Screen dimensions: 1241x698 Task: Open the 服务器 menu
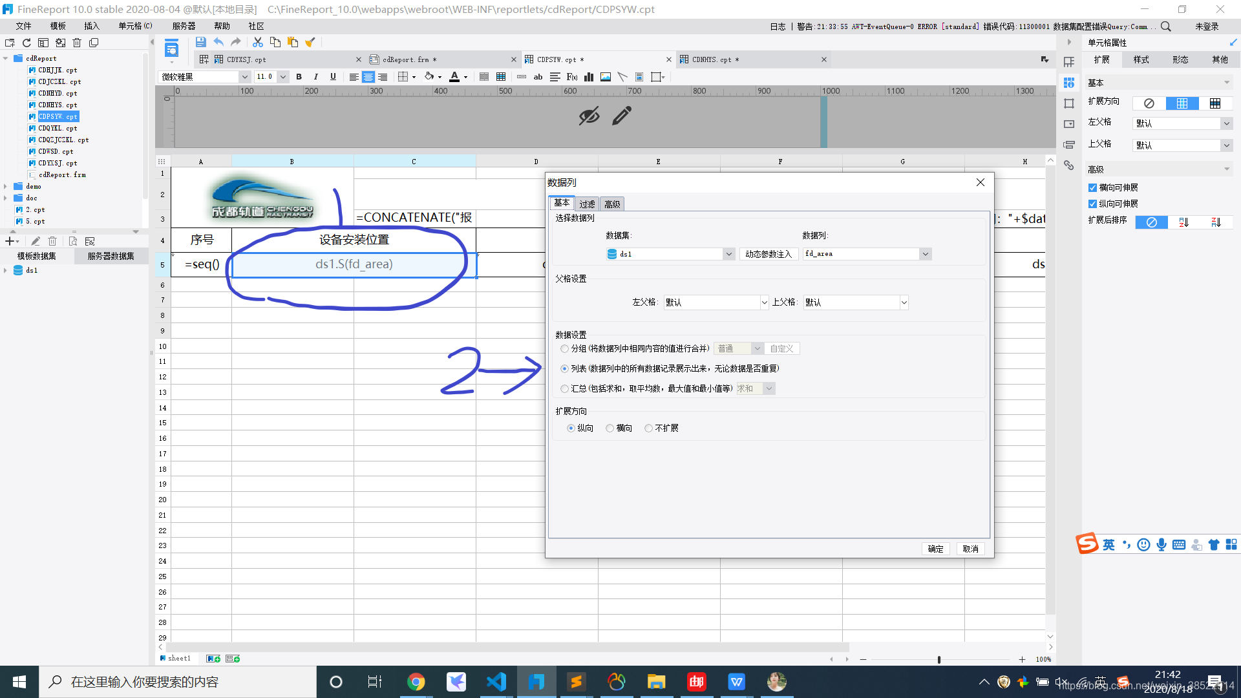[x=184, y=26]
